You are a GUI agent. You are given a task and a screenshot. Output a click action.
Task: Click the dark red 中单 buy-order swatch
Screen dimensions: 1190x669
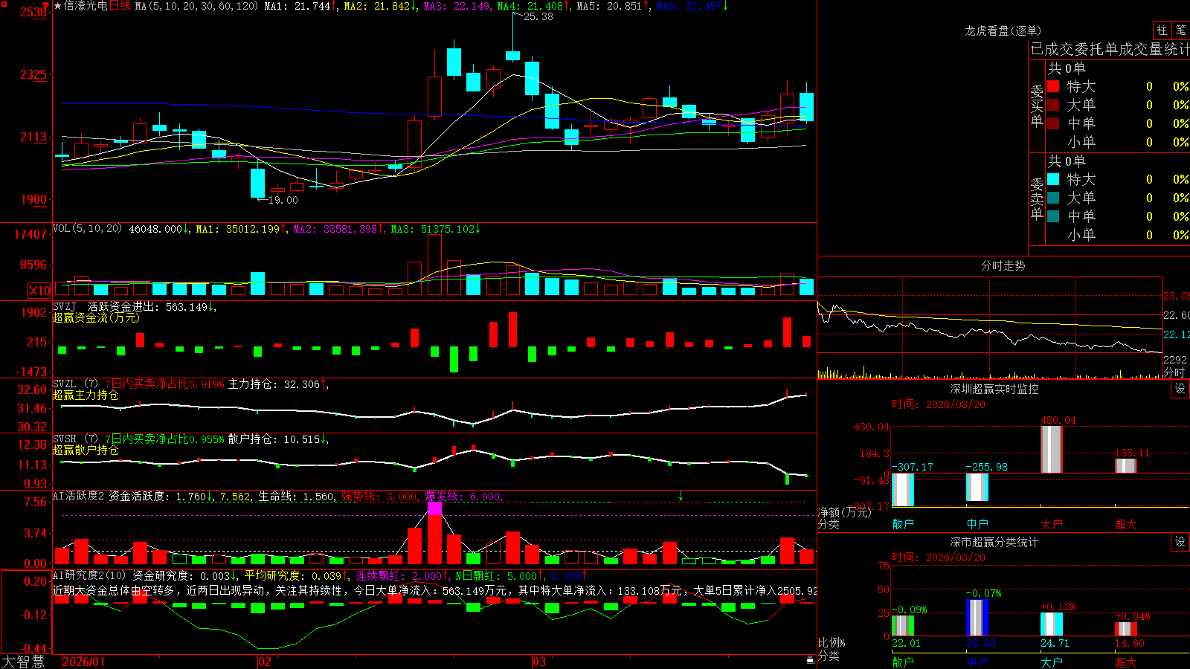[x=1053, y=123]
